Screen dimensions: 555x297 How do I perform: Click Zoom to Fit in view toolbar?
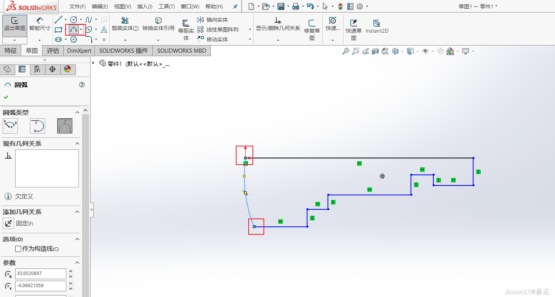(x=345, y=51)
